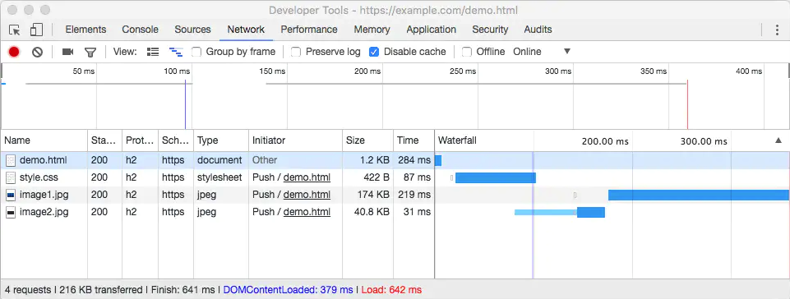The height and width of the screenshot is (299, 790).
Task: Uncheck the Disable cache checkbox
Action: (374, 52)
